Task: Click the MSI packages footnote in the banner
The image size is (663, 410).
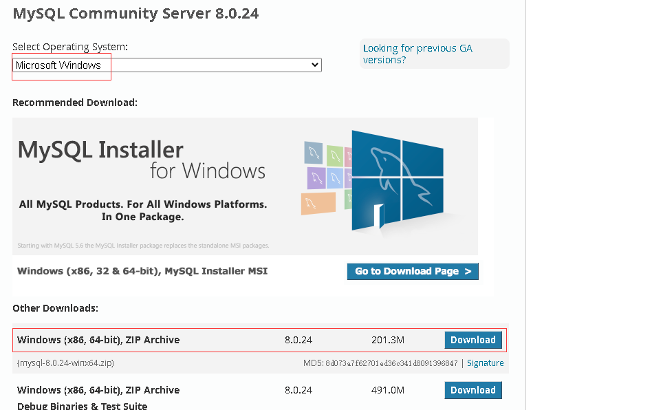Action: [143, 246]
